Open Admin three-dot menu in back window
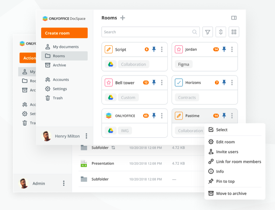 coord(64,183)
